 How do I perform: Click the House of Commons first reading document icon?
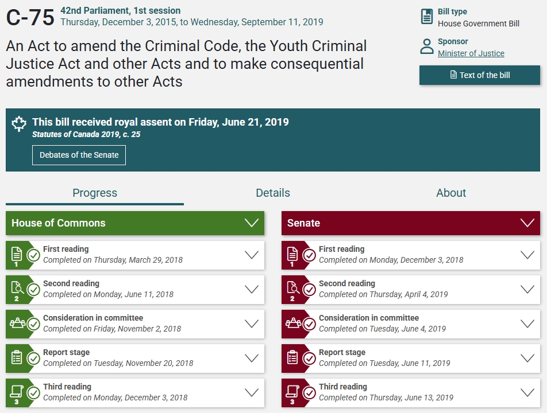(17, 254)
